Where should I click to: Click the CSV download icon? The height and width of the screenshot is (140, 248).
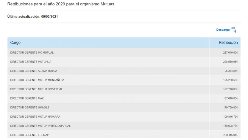(x=234, y=30)
